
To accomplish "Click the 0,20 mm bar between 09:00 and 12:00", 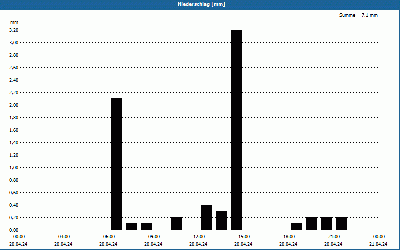I will [177, 224].
